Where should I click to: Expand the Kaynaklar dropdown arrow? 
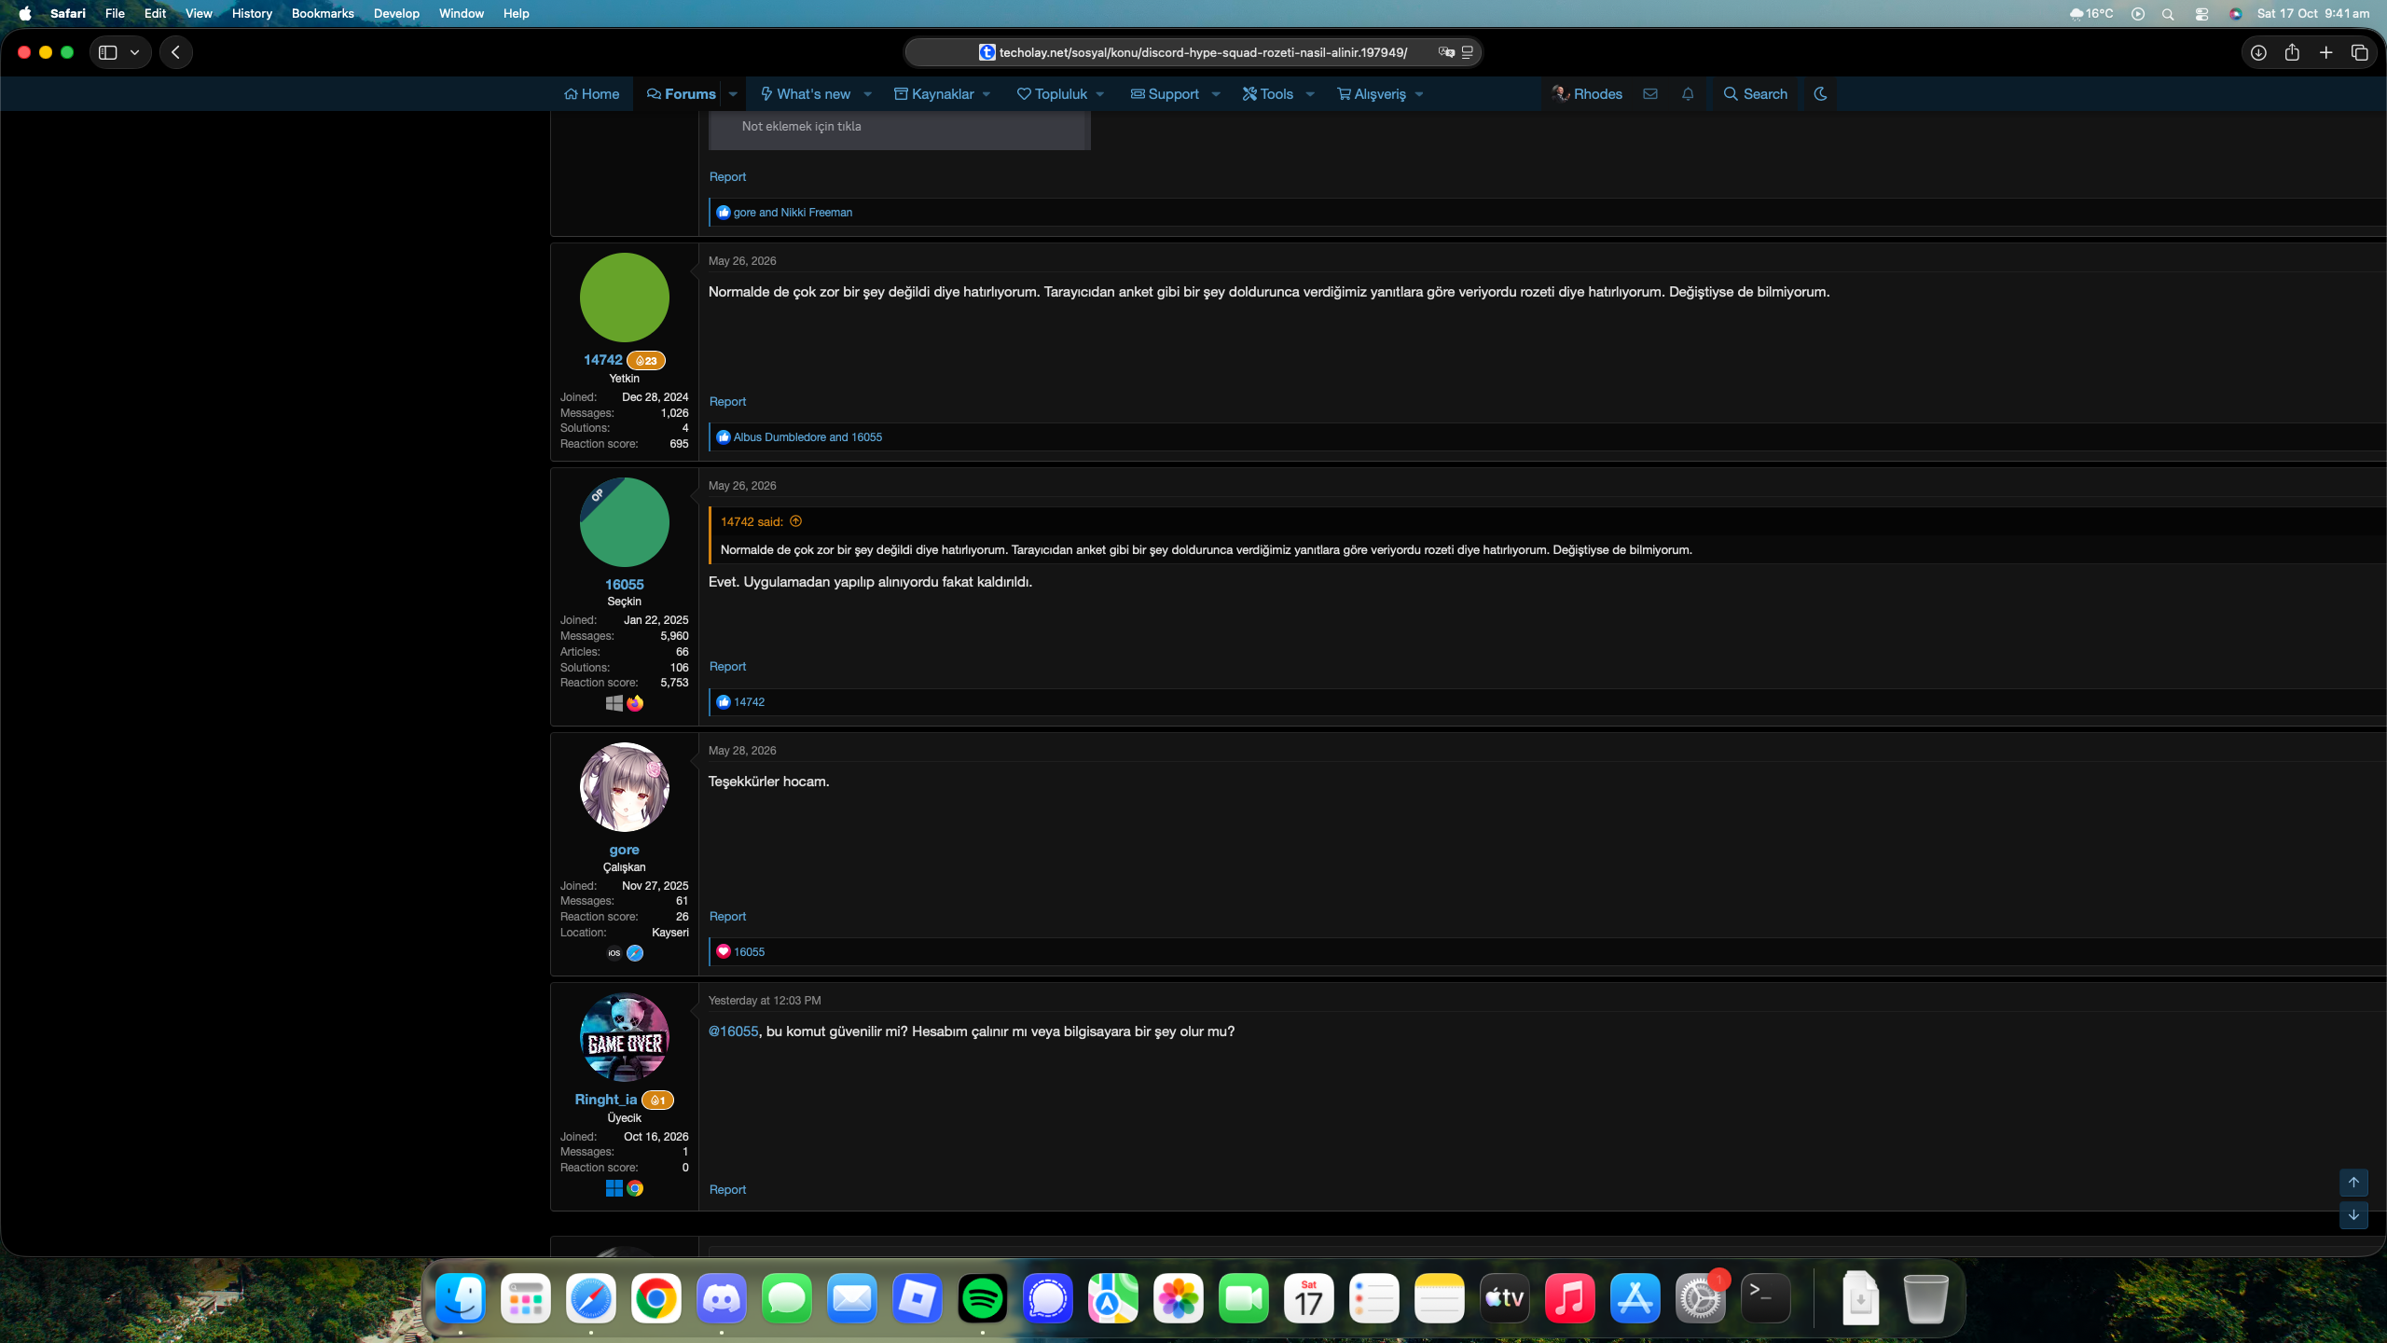(987, 94)
